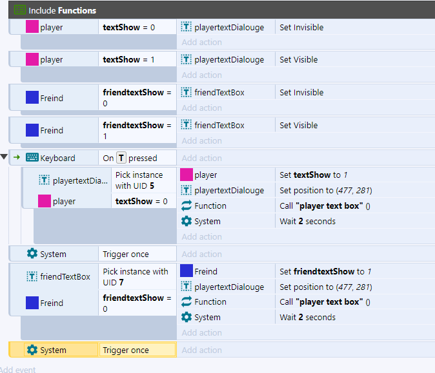Click Add action in the highlighted bottom event
Image resolution: width=435 pixels, height=373 pixels.
(x=201, y=350)
